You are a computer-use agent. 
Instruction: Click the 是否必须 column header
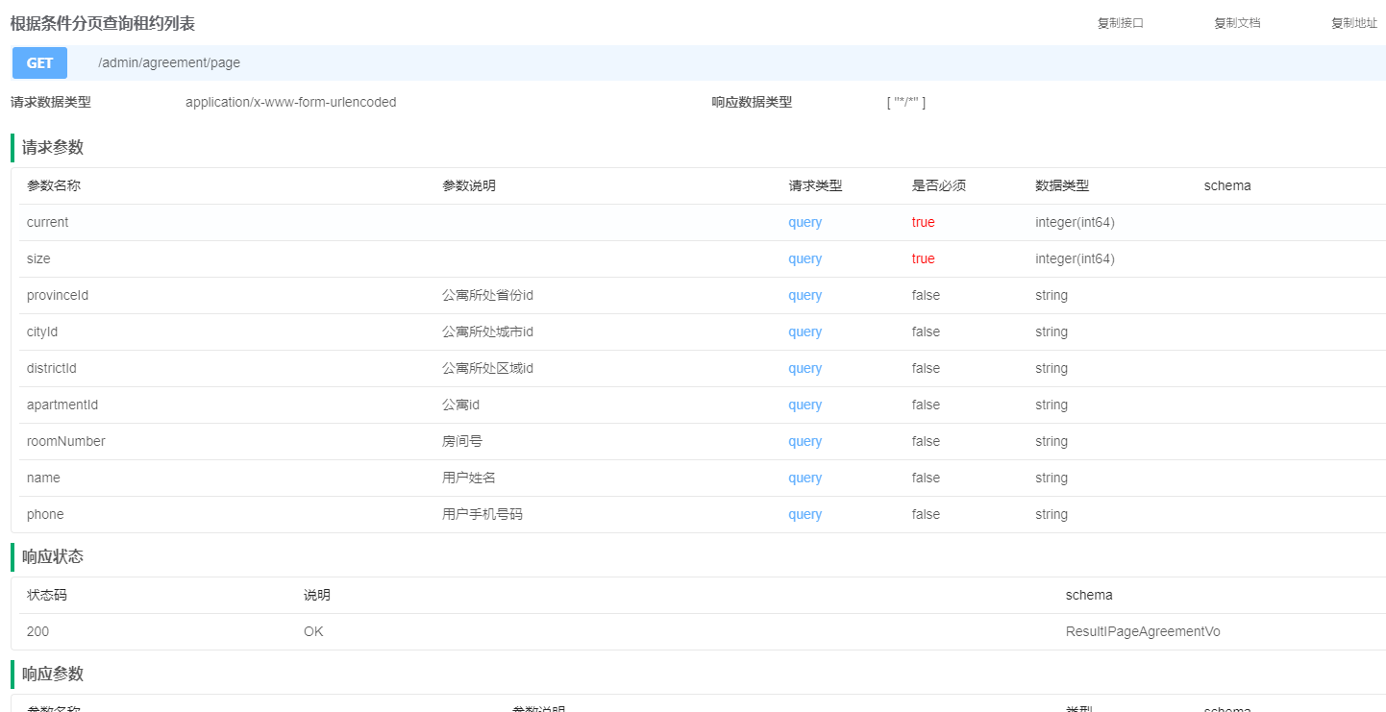[x=939, y=185]
